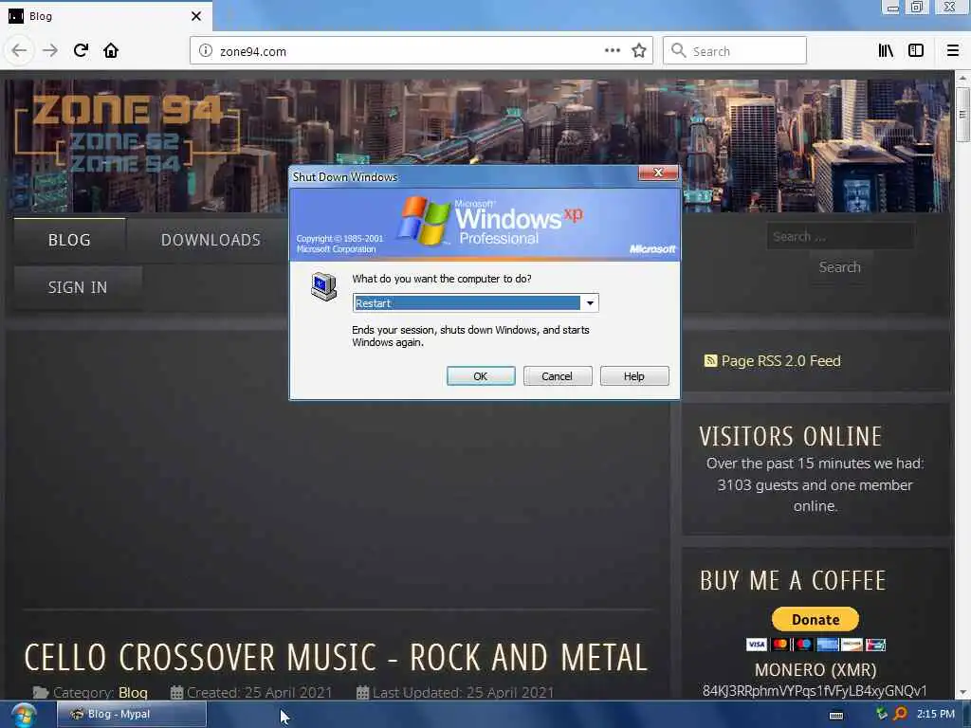Click the browser window restore button
Image resolution: width=971 pixels, height=728 pixels.
[917, 8]
